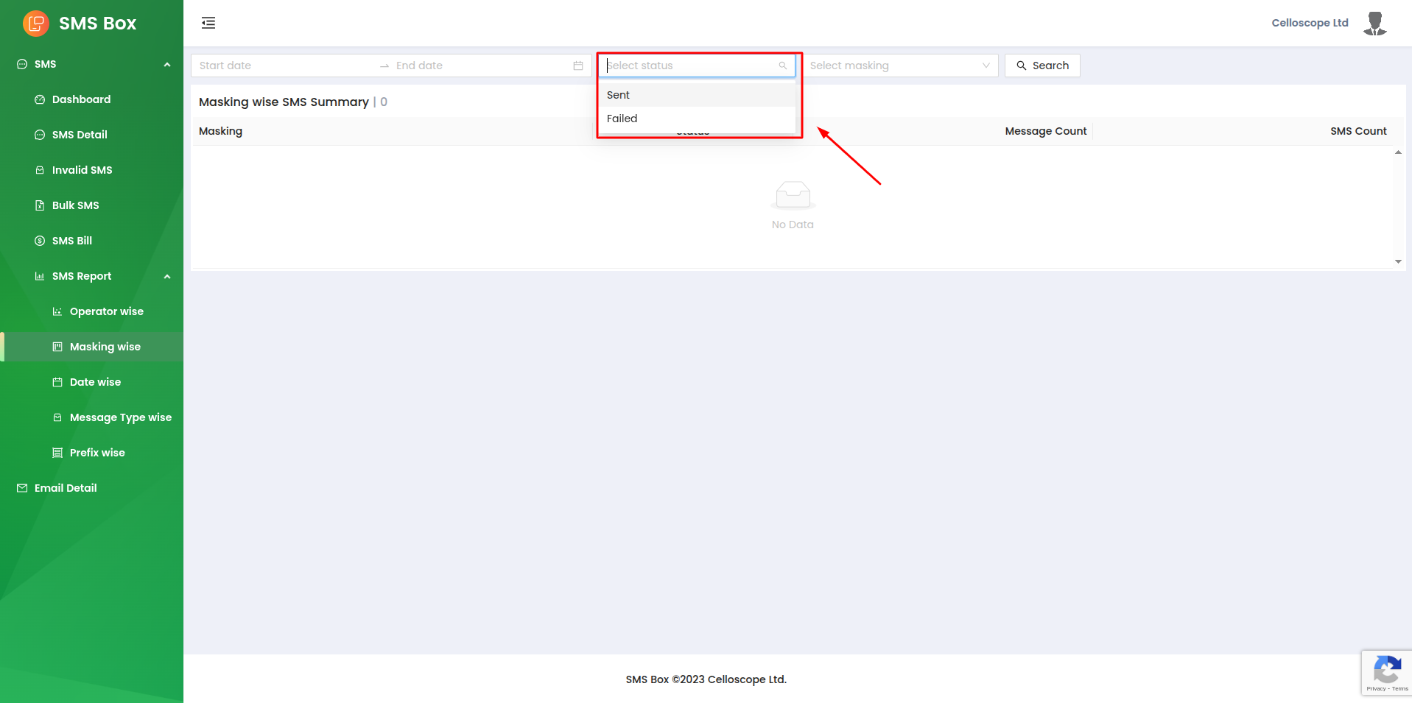Choose Failed from the status options
The width and height of the screenshot is (1412, 703).
tap(622, 119)
